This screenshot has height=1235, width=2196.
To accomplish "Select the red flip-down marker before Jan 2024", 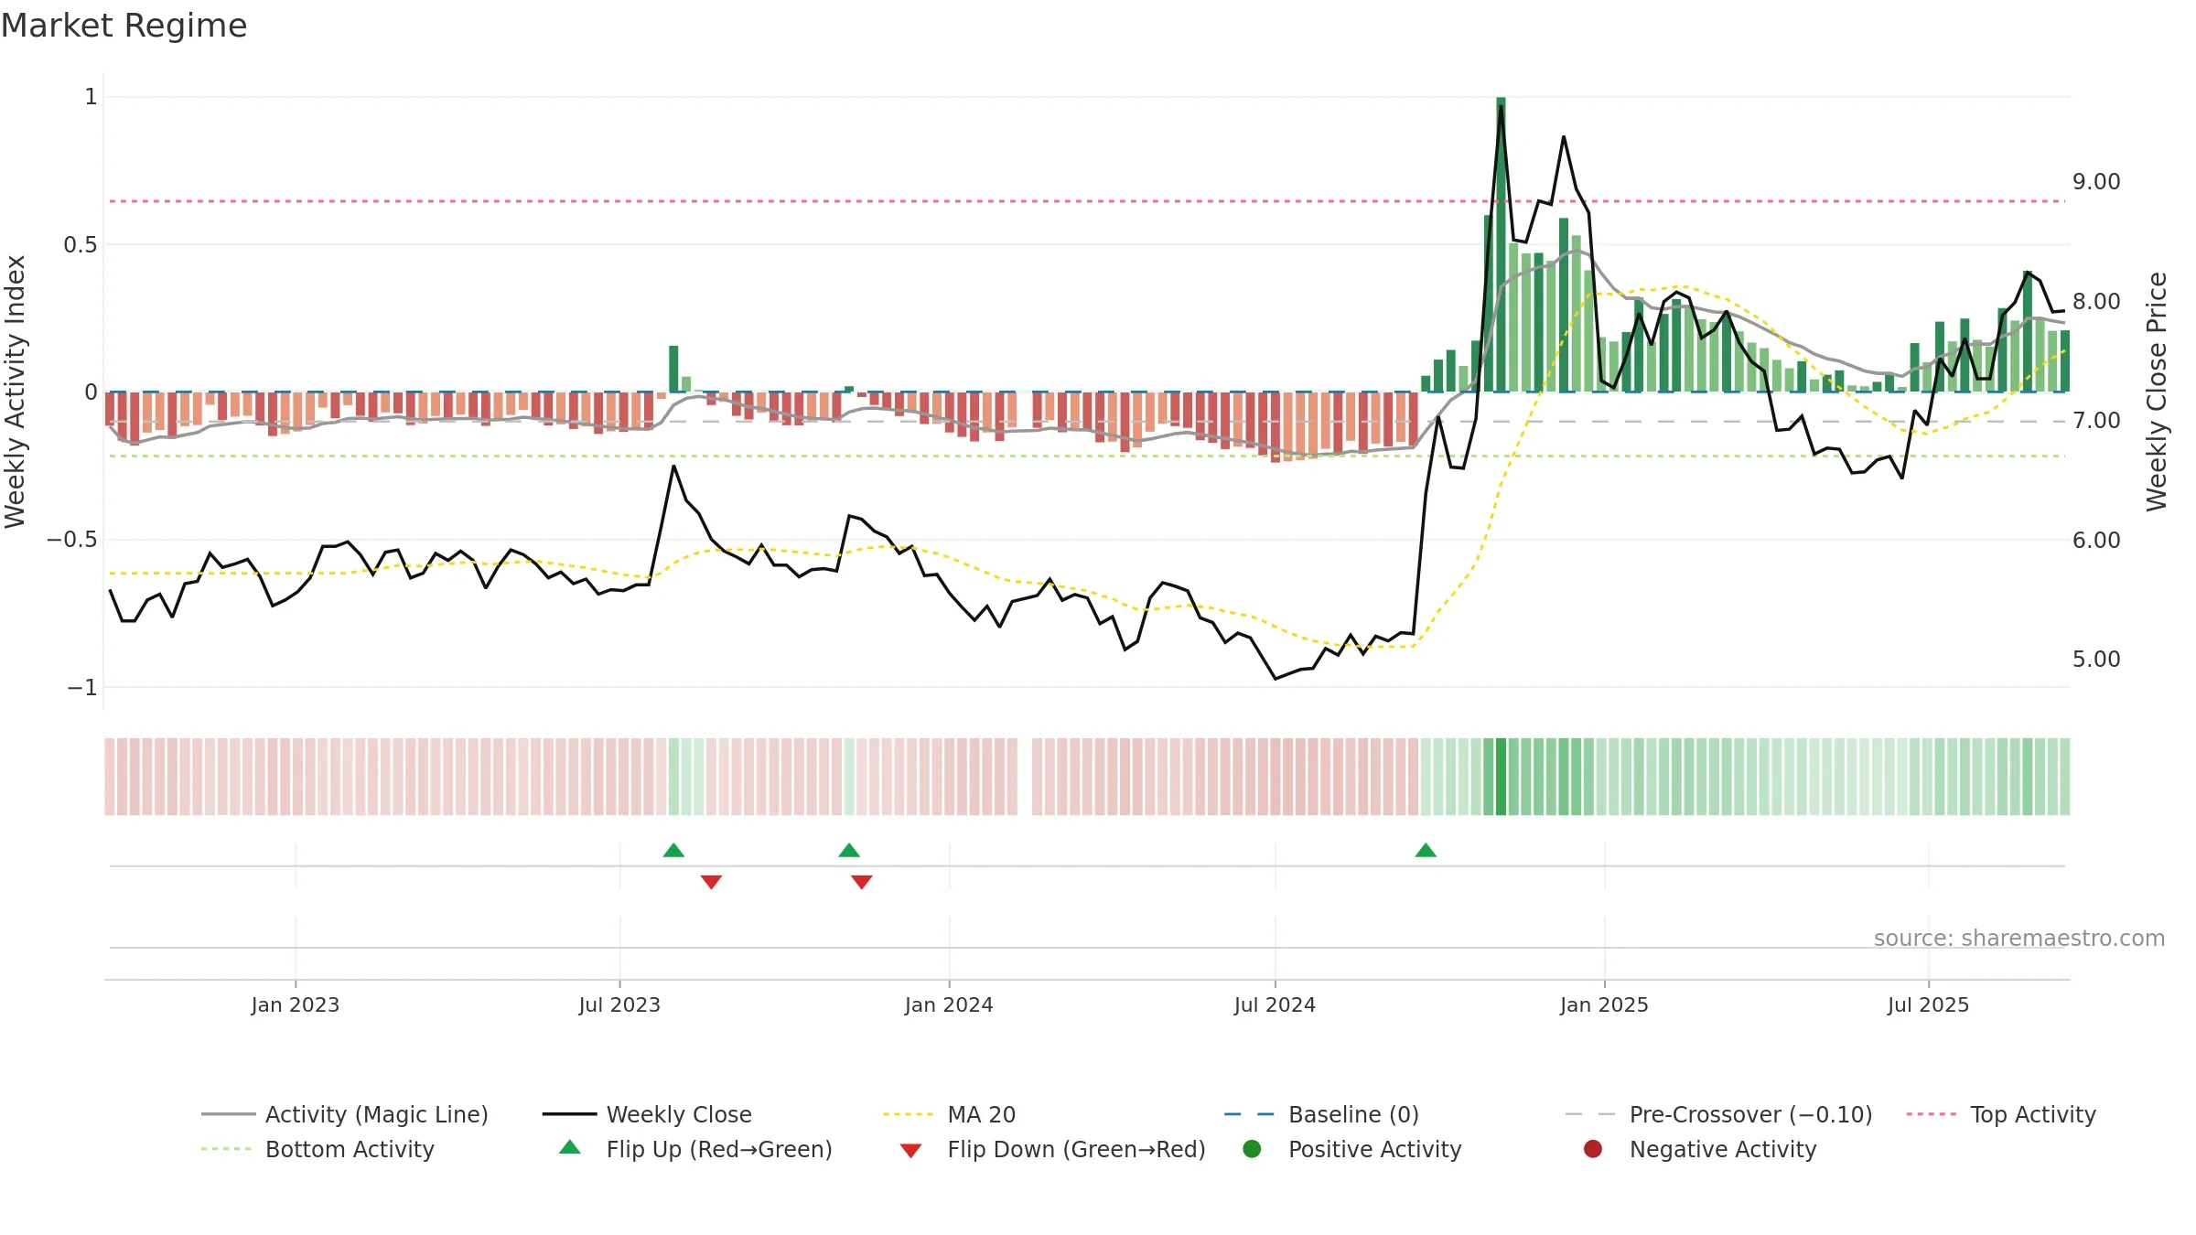I will (861, 882).
